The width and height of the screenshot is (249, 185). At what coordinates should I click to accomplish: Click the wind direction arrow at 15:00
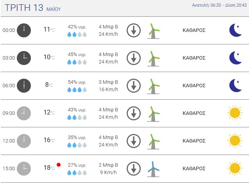point(134,169)
